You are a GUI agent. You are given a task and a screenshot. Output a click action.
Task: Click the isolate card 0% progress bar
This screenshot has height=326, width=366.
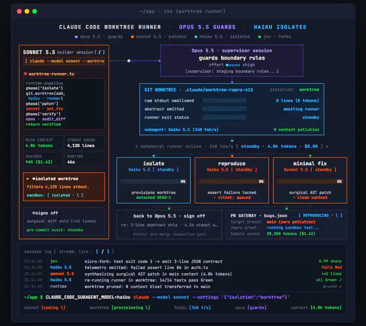pos(153,181)
